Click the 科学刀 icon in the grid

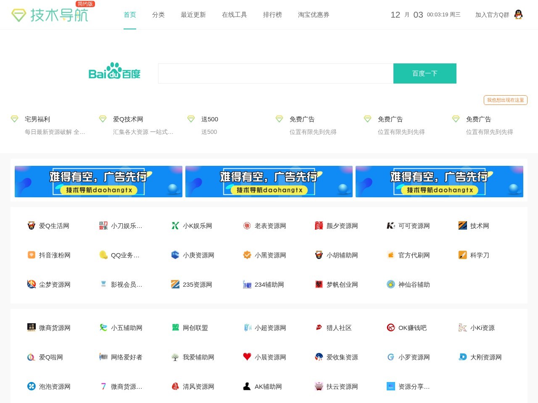click(x=462, y=255)
